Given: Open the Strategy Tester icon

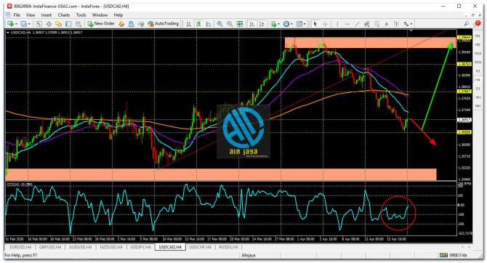Looking at the screenshot, I should (x=79, y=24).
